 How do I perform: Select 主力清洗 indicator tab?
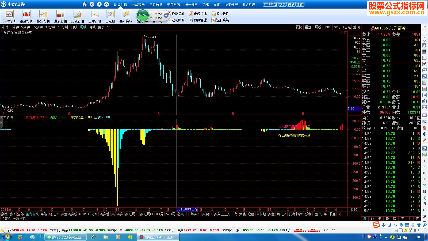pyautogui.click(x=32, y=214)
